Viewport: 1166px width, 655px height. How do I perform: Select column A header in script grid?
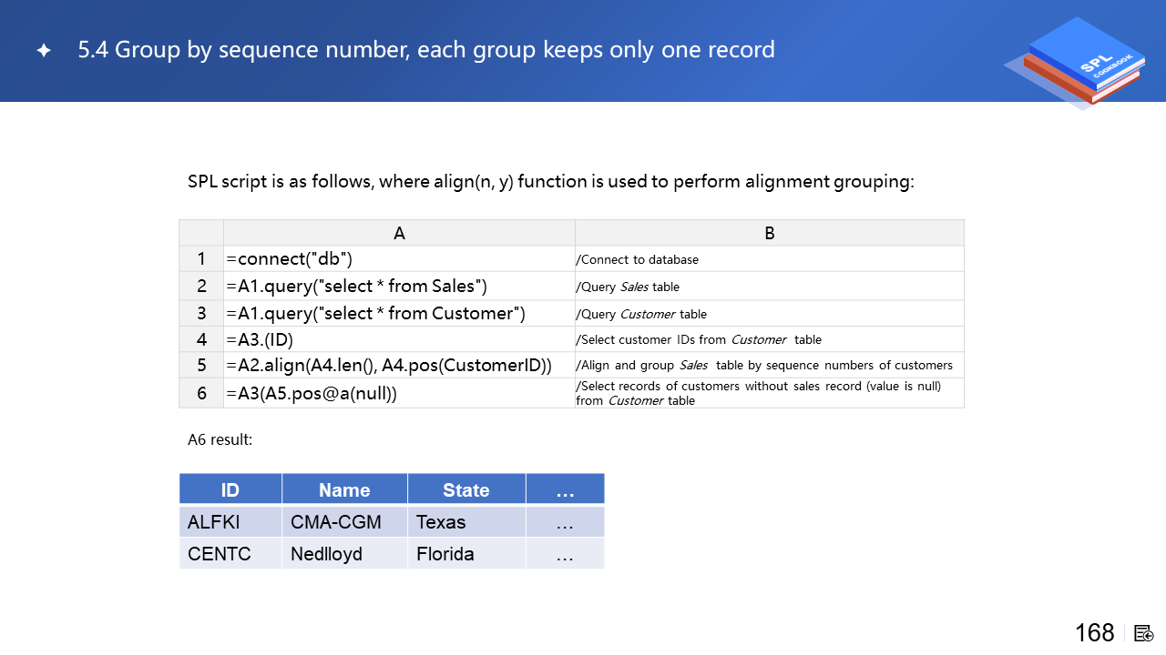pos(399,233)
